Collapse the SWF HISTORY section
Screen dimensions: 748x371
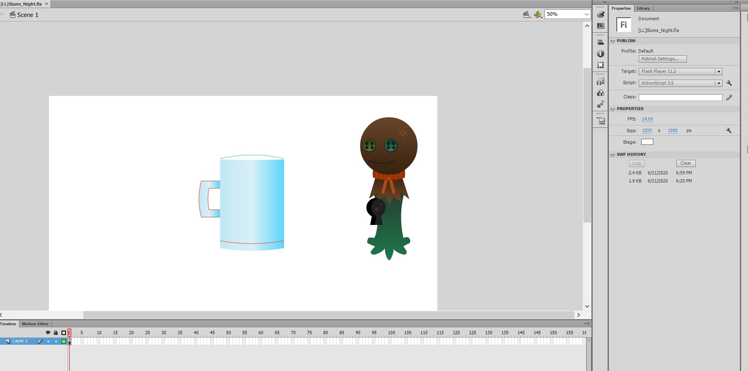(612, 155)
